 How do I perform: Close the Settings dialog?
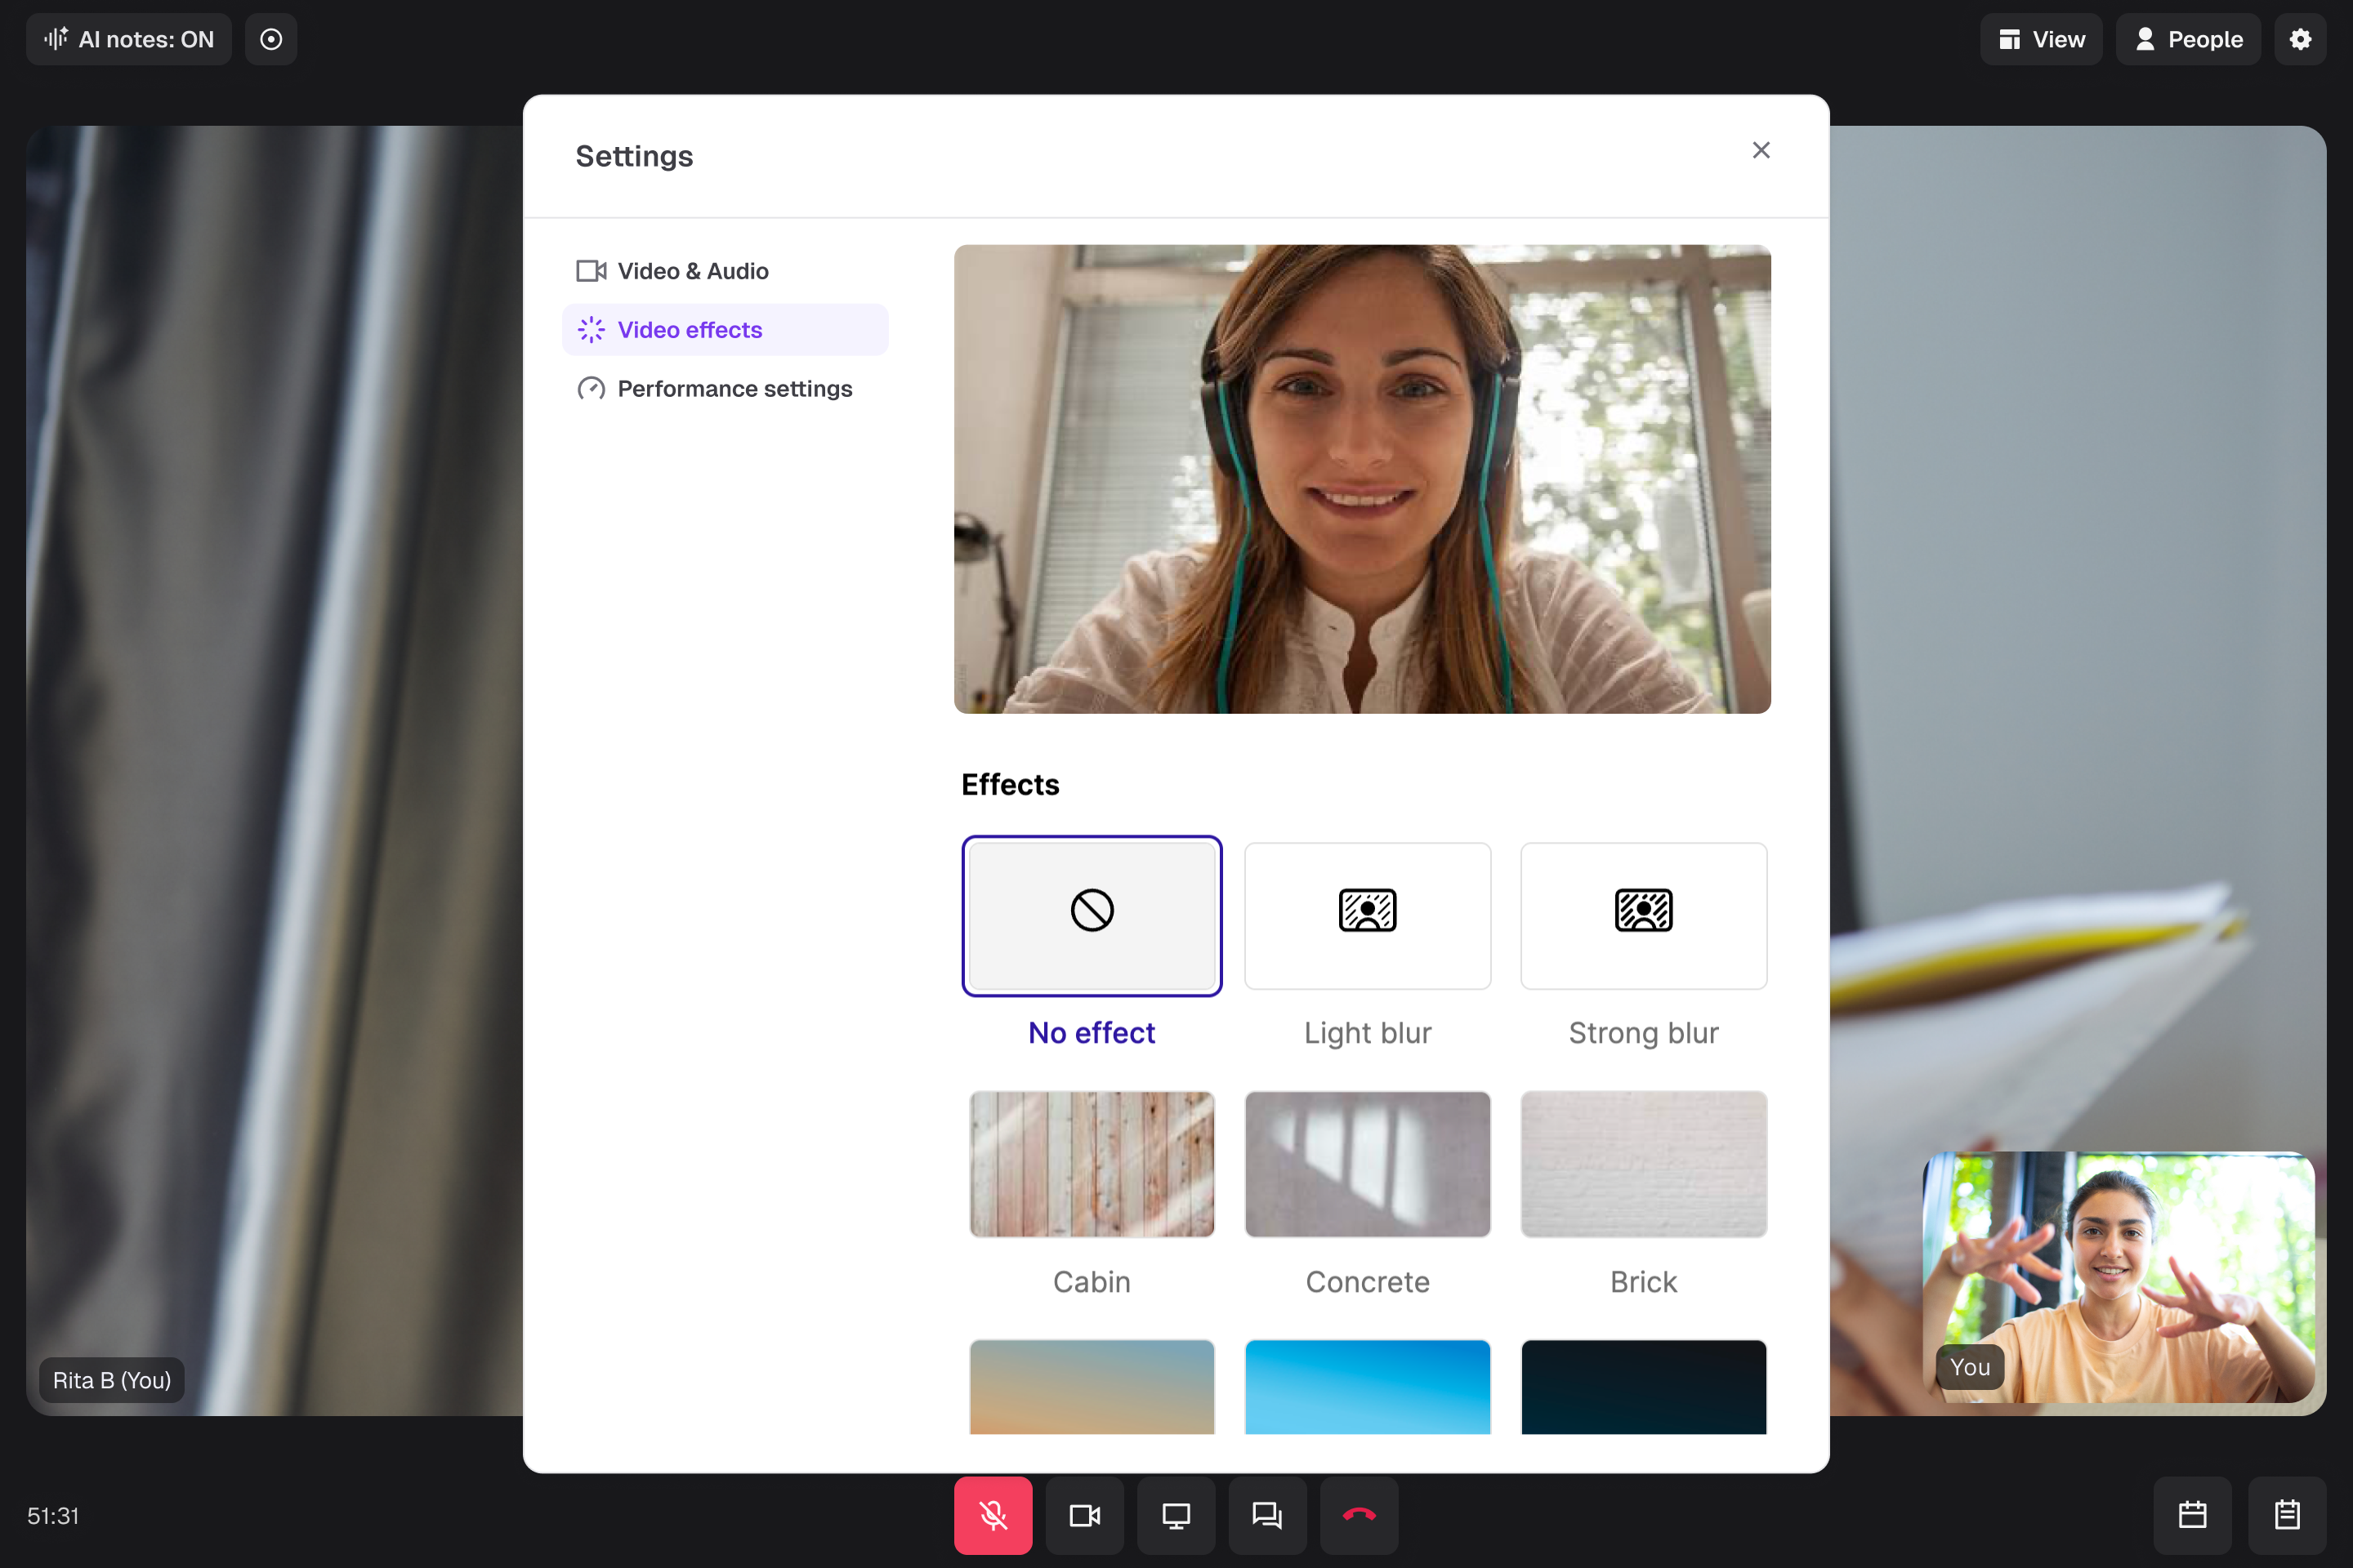pos(1761,150)
